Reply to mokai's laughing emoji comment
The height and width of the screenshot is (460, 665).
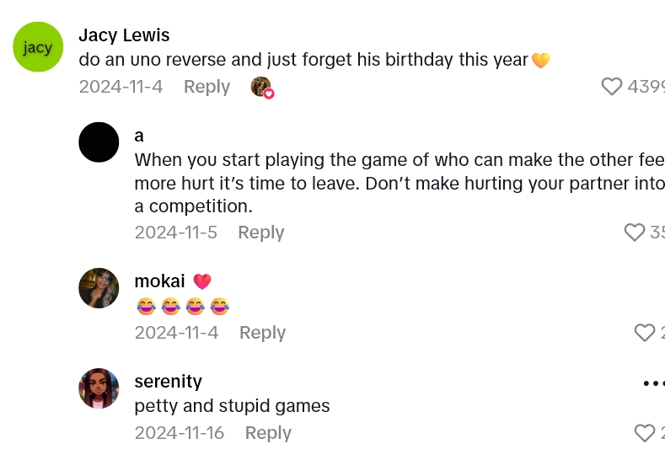coord(262,333)
